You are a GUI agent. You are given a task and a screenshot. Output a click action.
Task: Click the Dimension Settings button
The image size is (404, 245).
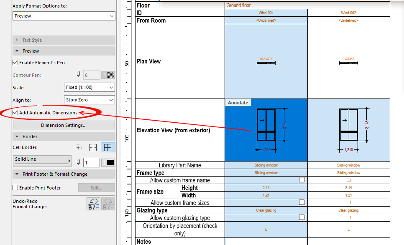click(x=64, y=125)
